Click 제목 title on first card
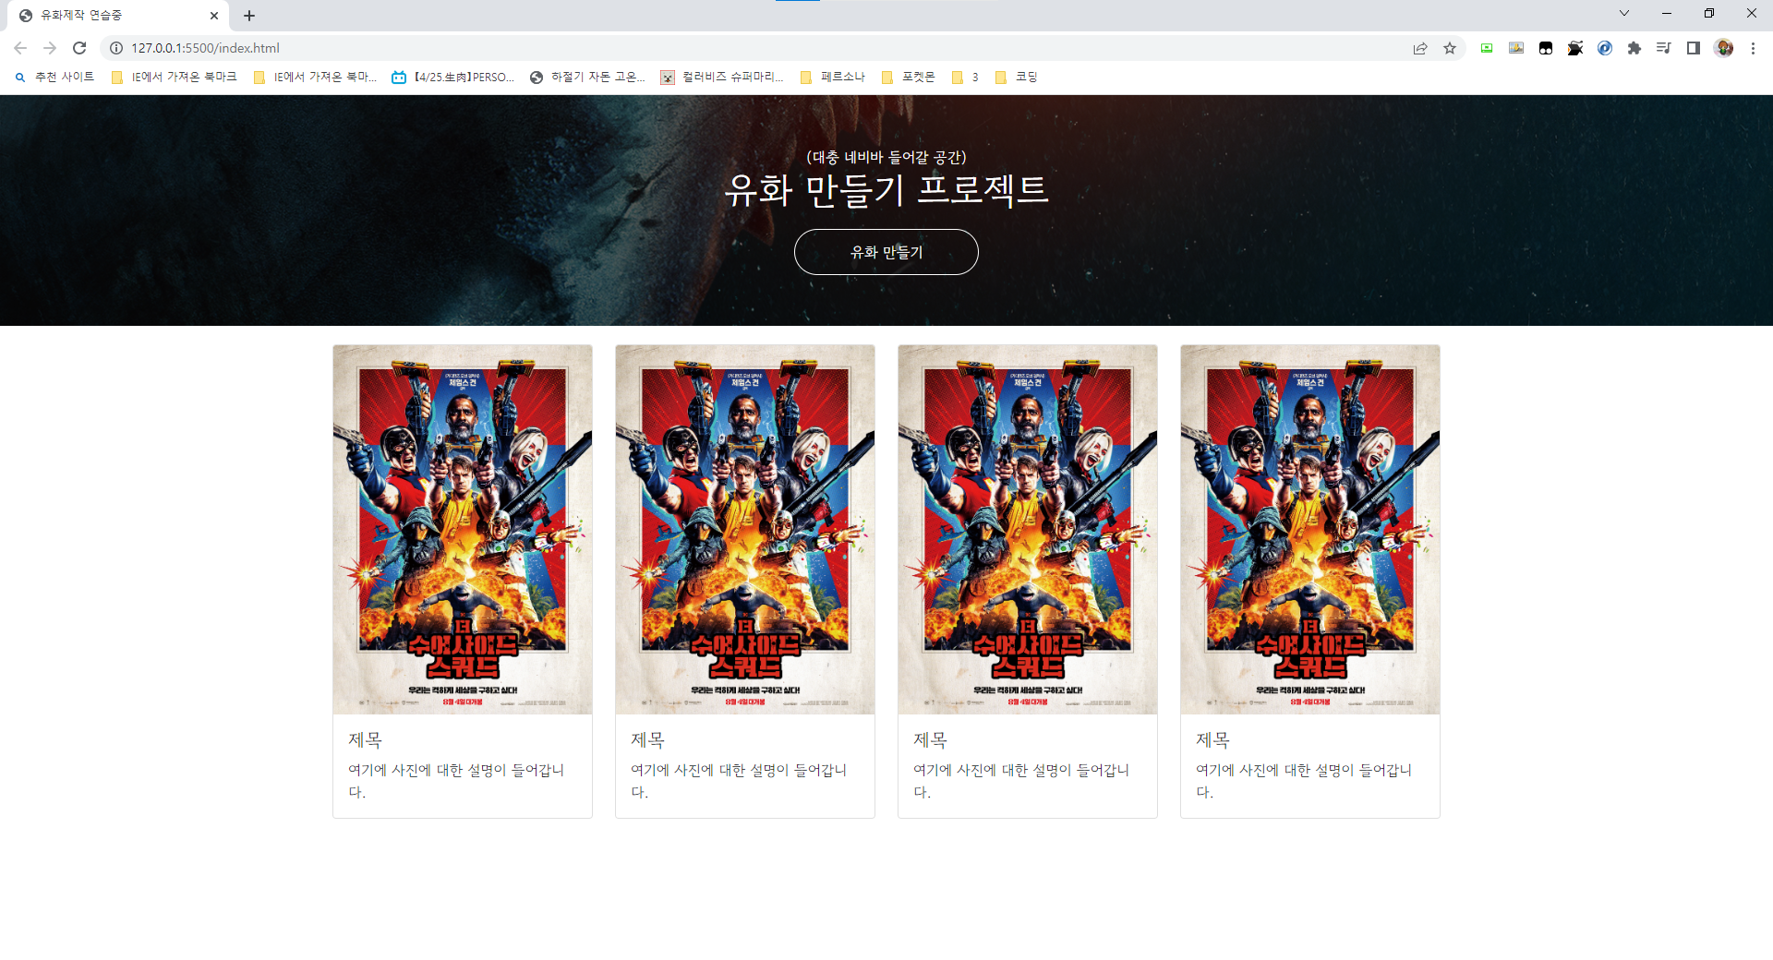 tap(365, 740)
